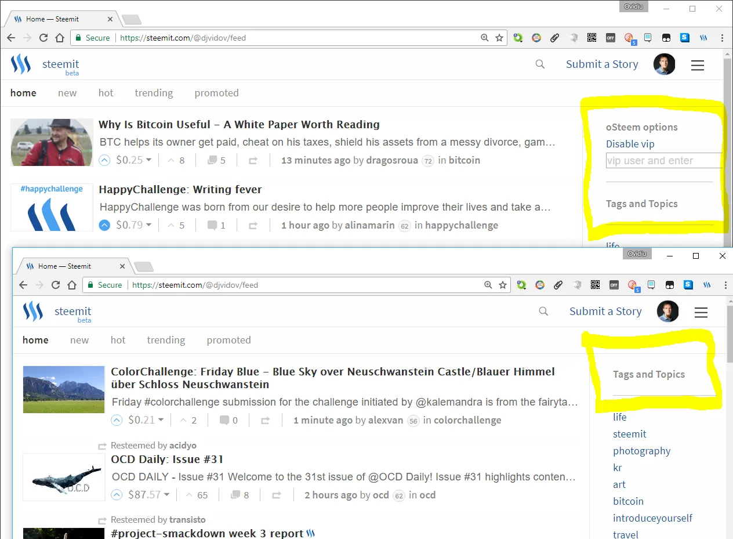Switch to the 'new' tab in the back window
This screenshot has height=539, width=733.
pyautogui.click(x=67, y=93)
